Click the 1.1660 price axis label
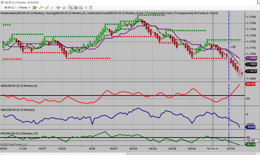Screen dimensions: 260x155 (x=251, y=79)
